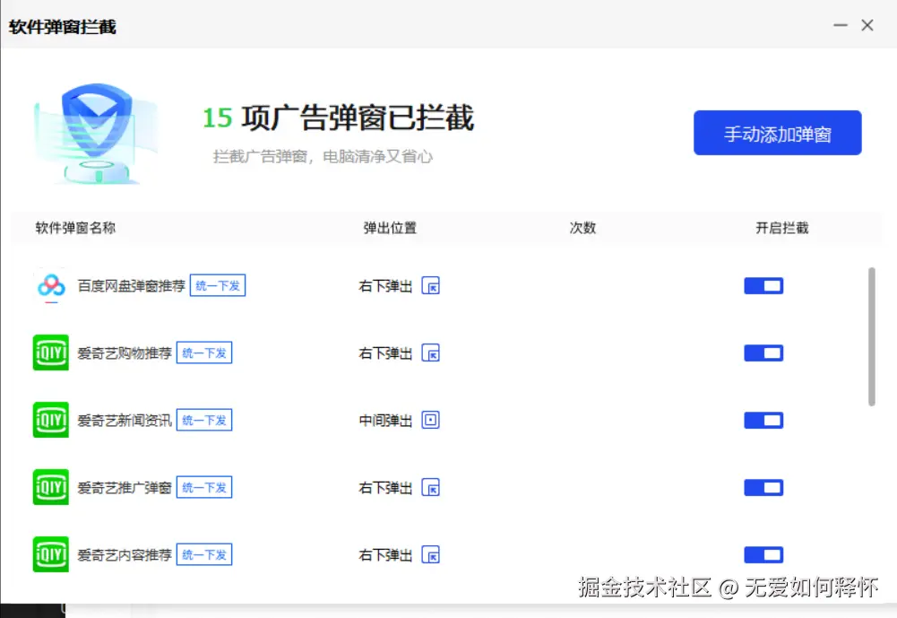Click 中间弹出 text in 爱奇艺新闻资讯 row

click(x=385, y=421)
